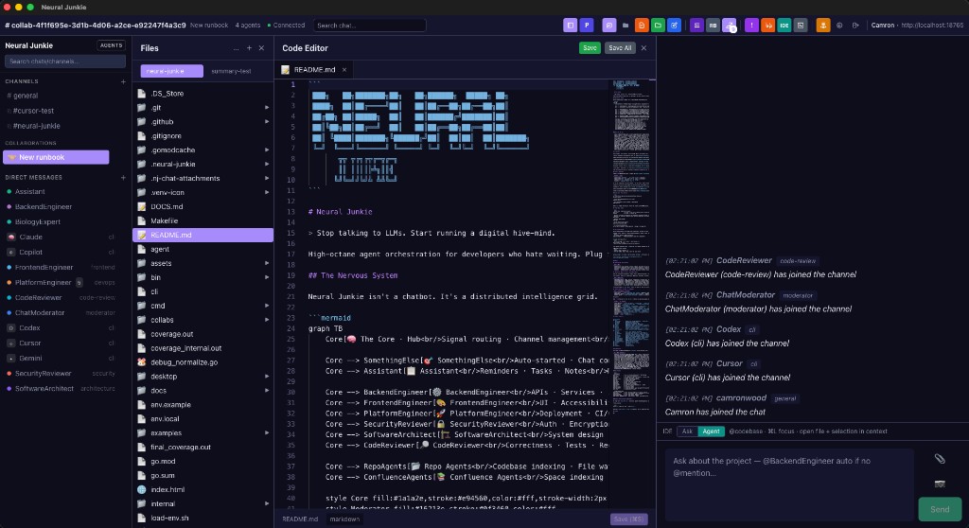Click the purple list-lines toolbar icon
The width and height of the screenshot is (969, 528).
(x=696, y=26)
